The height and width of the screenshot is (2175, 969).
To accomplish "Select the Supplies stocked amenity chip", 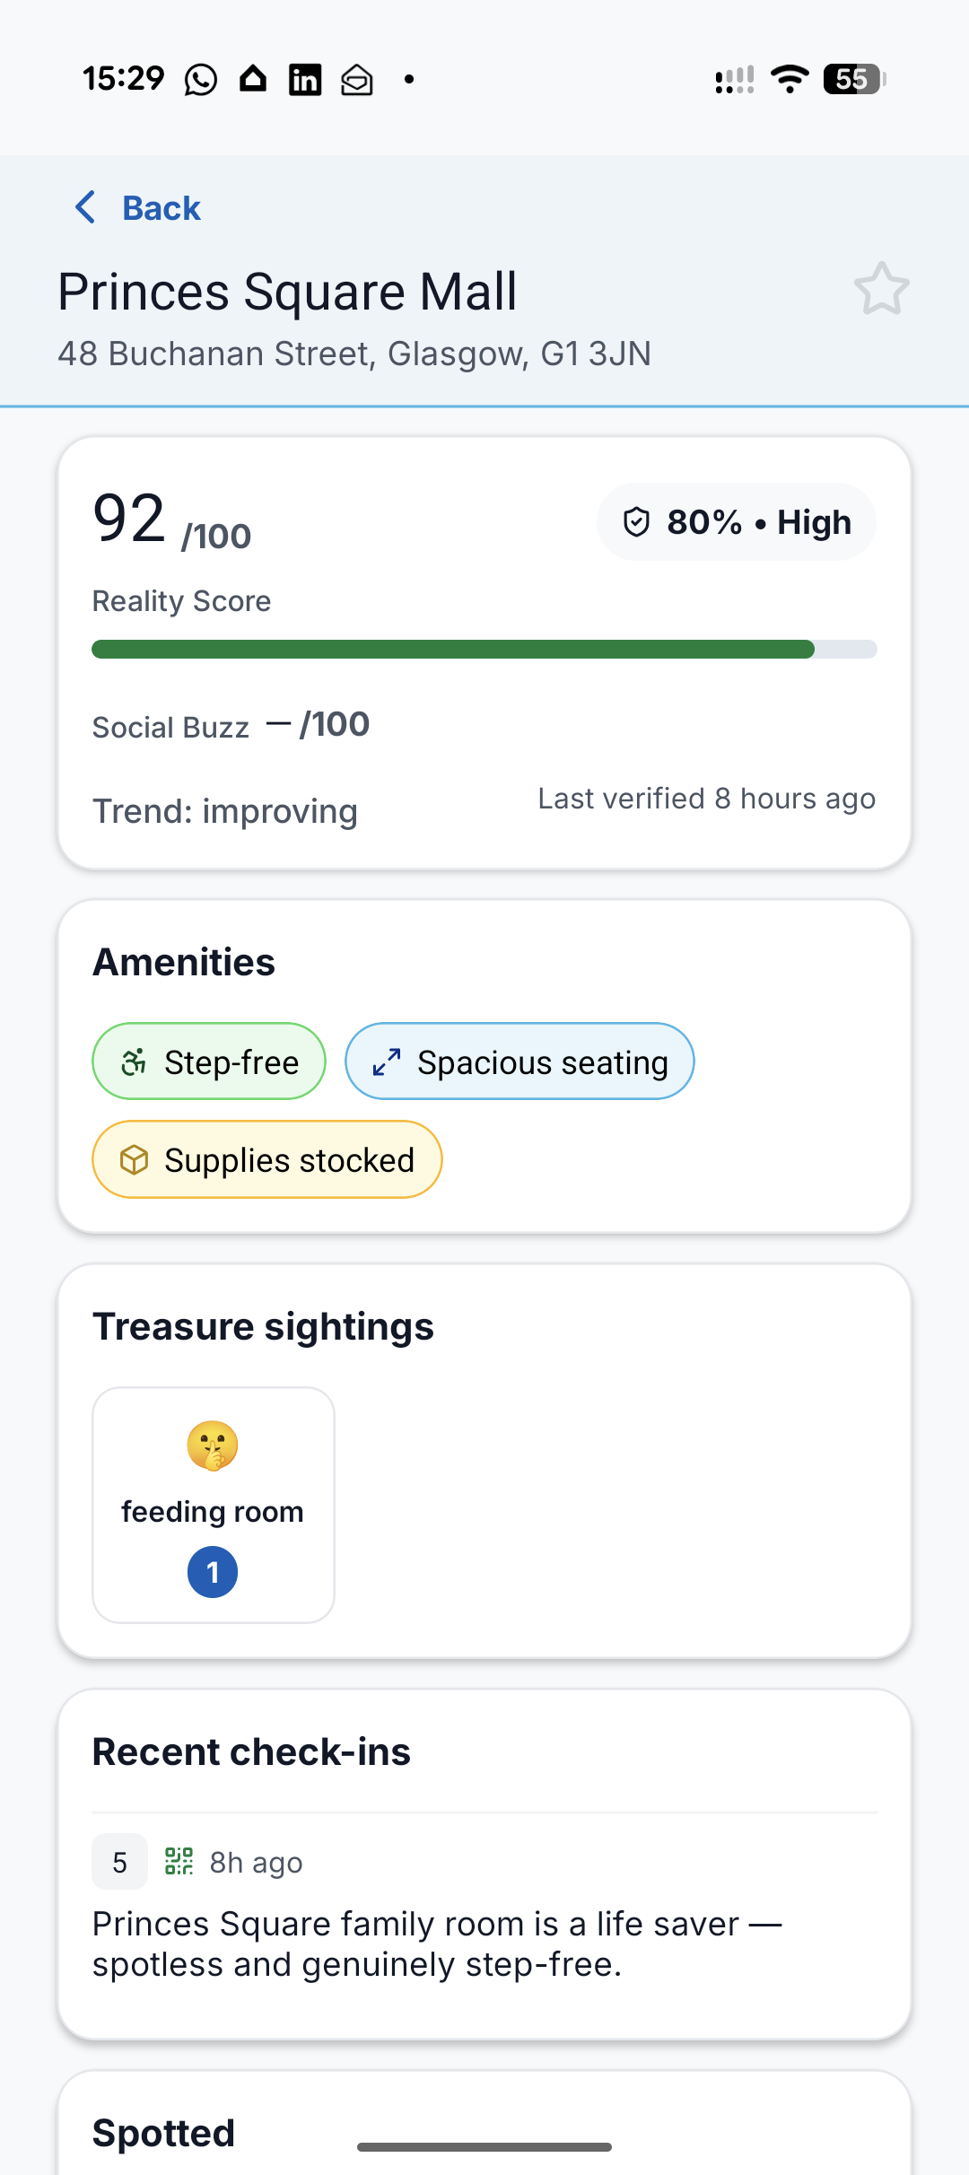I will 267,1159.
